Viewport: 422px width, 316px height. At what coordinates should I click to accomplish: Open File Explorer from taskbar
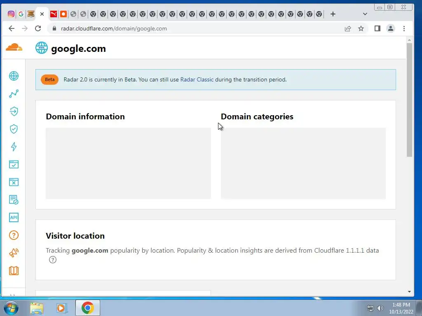(x=37, y=308)
